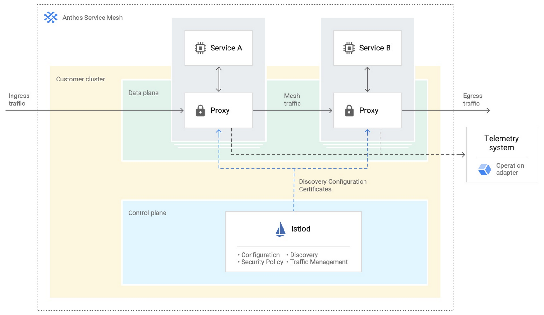Select the Service B box
The height and width of the screenshot is (315, 544).
pyautogui.click(x=367, y=48)
